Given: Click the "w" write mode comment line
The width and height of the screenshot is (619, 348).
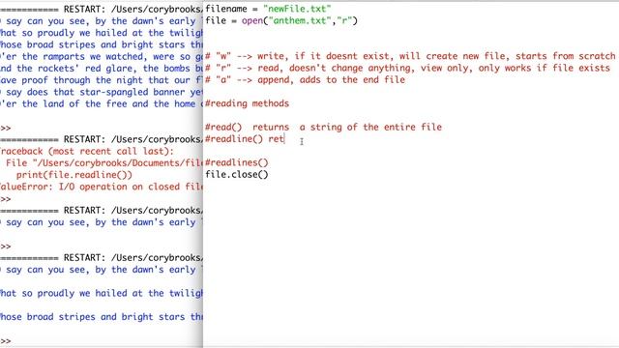Looking at the screenshot, I should (410, 56).
